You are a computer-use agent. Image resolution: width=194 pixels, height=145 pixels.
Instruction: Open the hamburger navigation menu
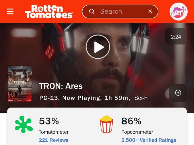10,11
